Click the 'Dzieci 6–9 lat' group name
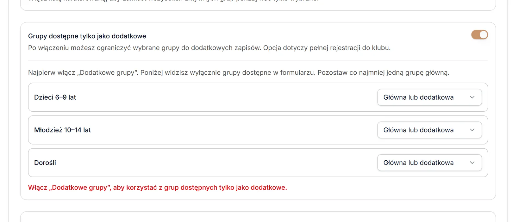Viewport: 519px width, 222px height. 55,97
